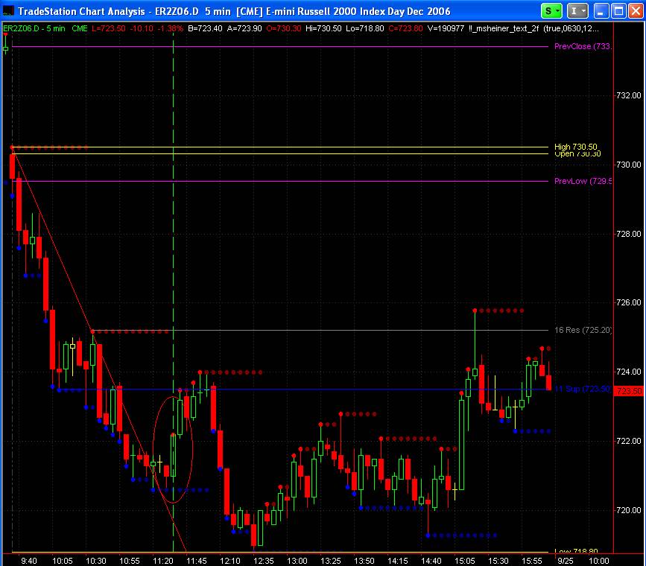Click the PrevClose line label

[583, 46]
